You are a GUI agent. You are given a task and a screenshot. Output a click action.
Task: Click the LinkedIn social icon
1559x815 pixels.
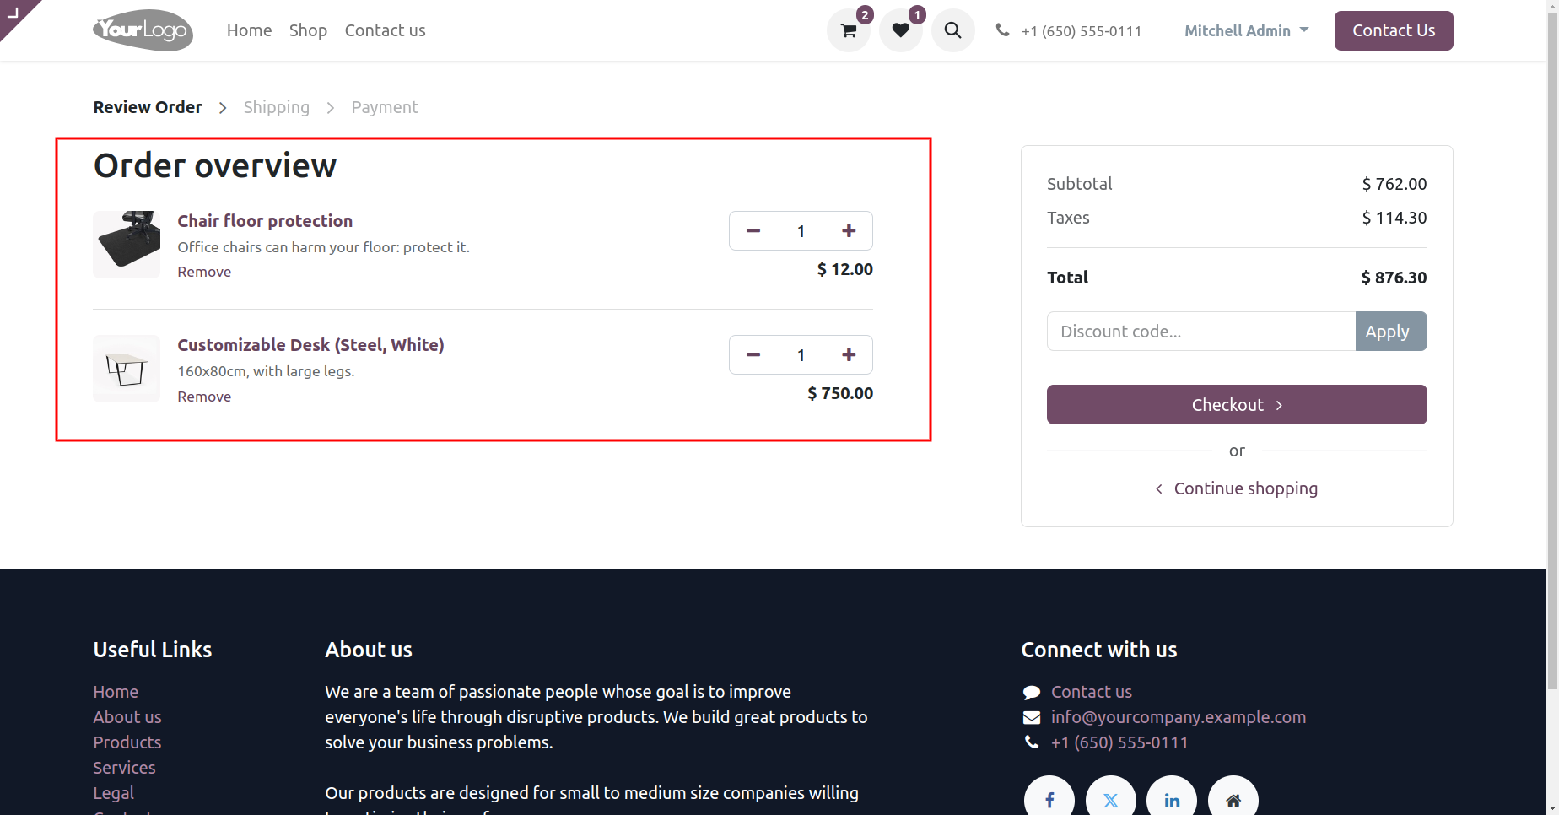[x=1172, y=800]
